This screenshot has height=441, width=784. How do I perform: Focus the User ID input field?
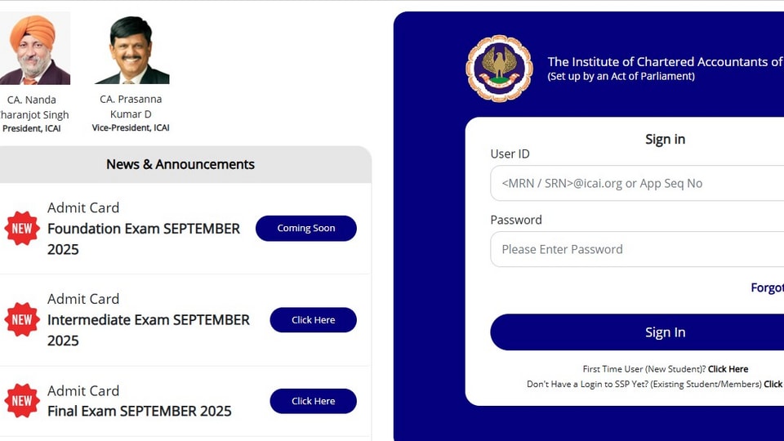point(637,184)
